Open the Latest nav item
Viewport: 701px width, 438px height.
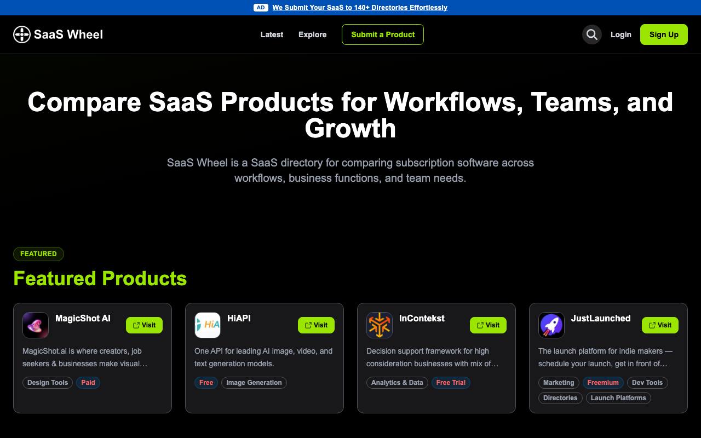[x=272, y=34]
